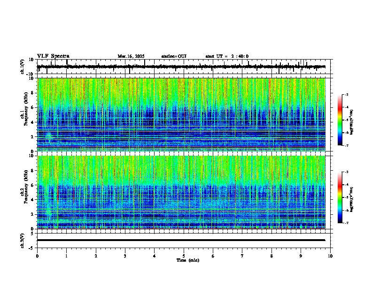The height and width of the screenshot is (287, 372).
Task: Click the '5' tick on ch.3(V) axis
Action: click(x=32, y=234)
